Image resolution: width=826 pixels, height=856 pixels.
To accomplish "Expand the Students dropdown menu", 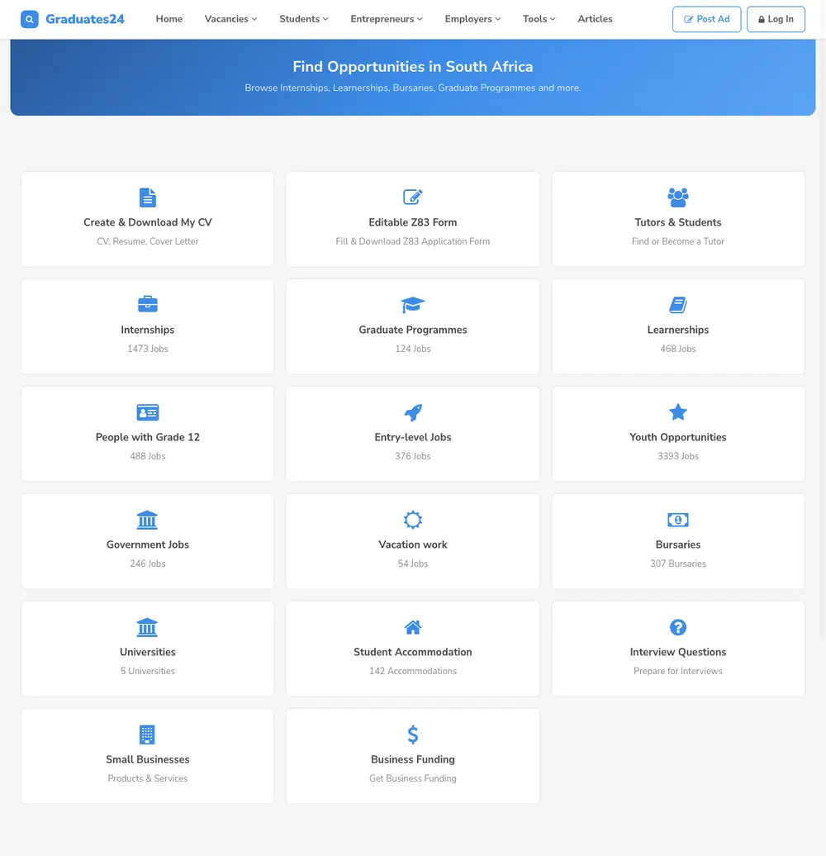I will [304, 19].
